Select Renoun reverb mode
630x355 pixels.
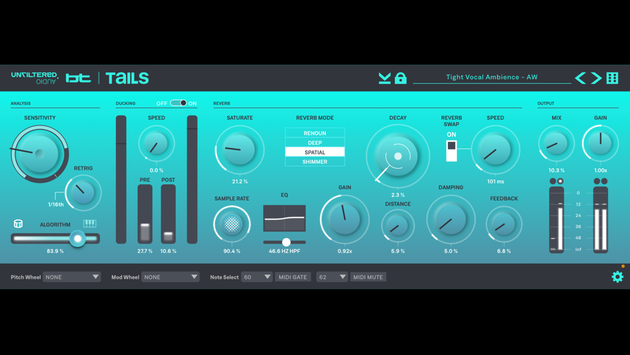coord(315,133)
